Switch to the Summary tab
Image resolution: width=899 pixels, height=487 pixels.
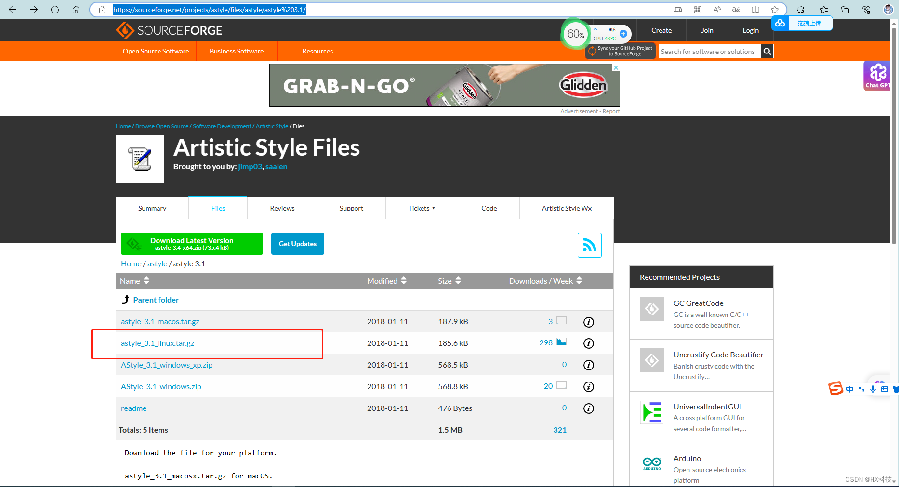point(152,208)
